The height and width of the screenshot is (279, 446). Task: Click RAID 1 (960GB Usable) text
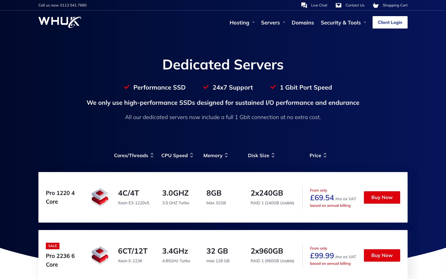click(272, 261)
